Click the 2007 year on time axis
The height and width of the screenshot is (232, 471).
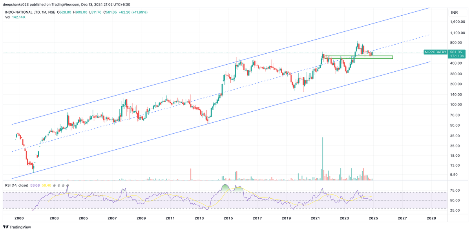coord(112,218)
